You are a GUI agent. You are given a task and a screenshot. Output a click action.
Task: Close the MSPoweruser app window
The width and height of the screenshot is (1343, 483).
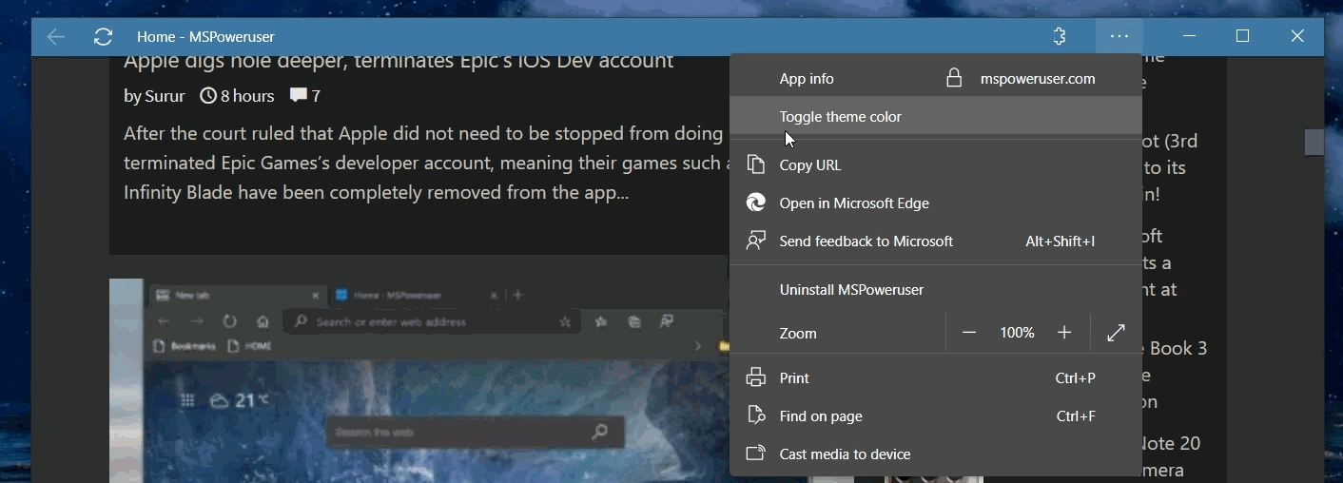(x=1297, y=37)
